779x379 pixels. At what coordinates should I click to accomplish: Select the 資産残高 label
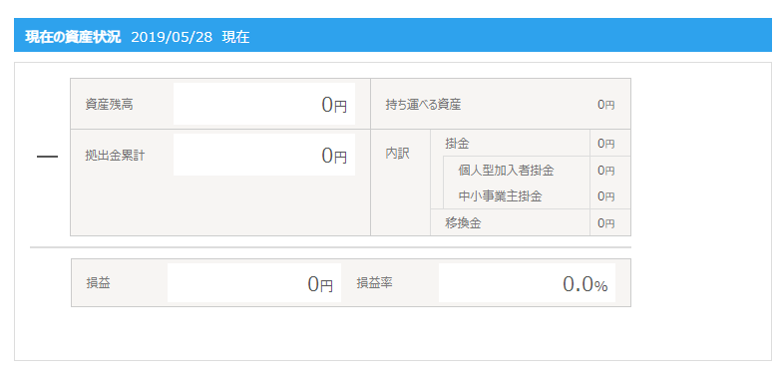(x=110, y=105)
